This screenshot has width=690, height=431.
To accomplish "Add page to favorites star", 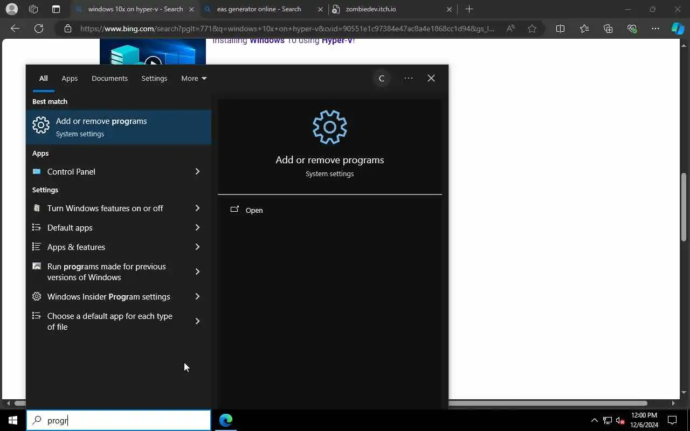I will coord(532,29).
